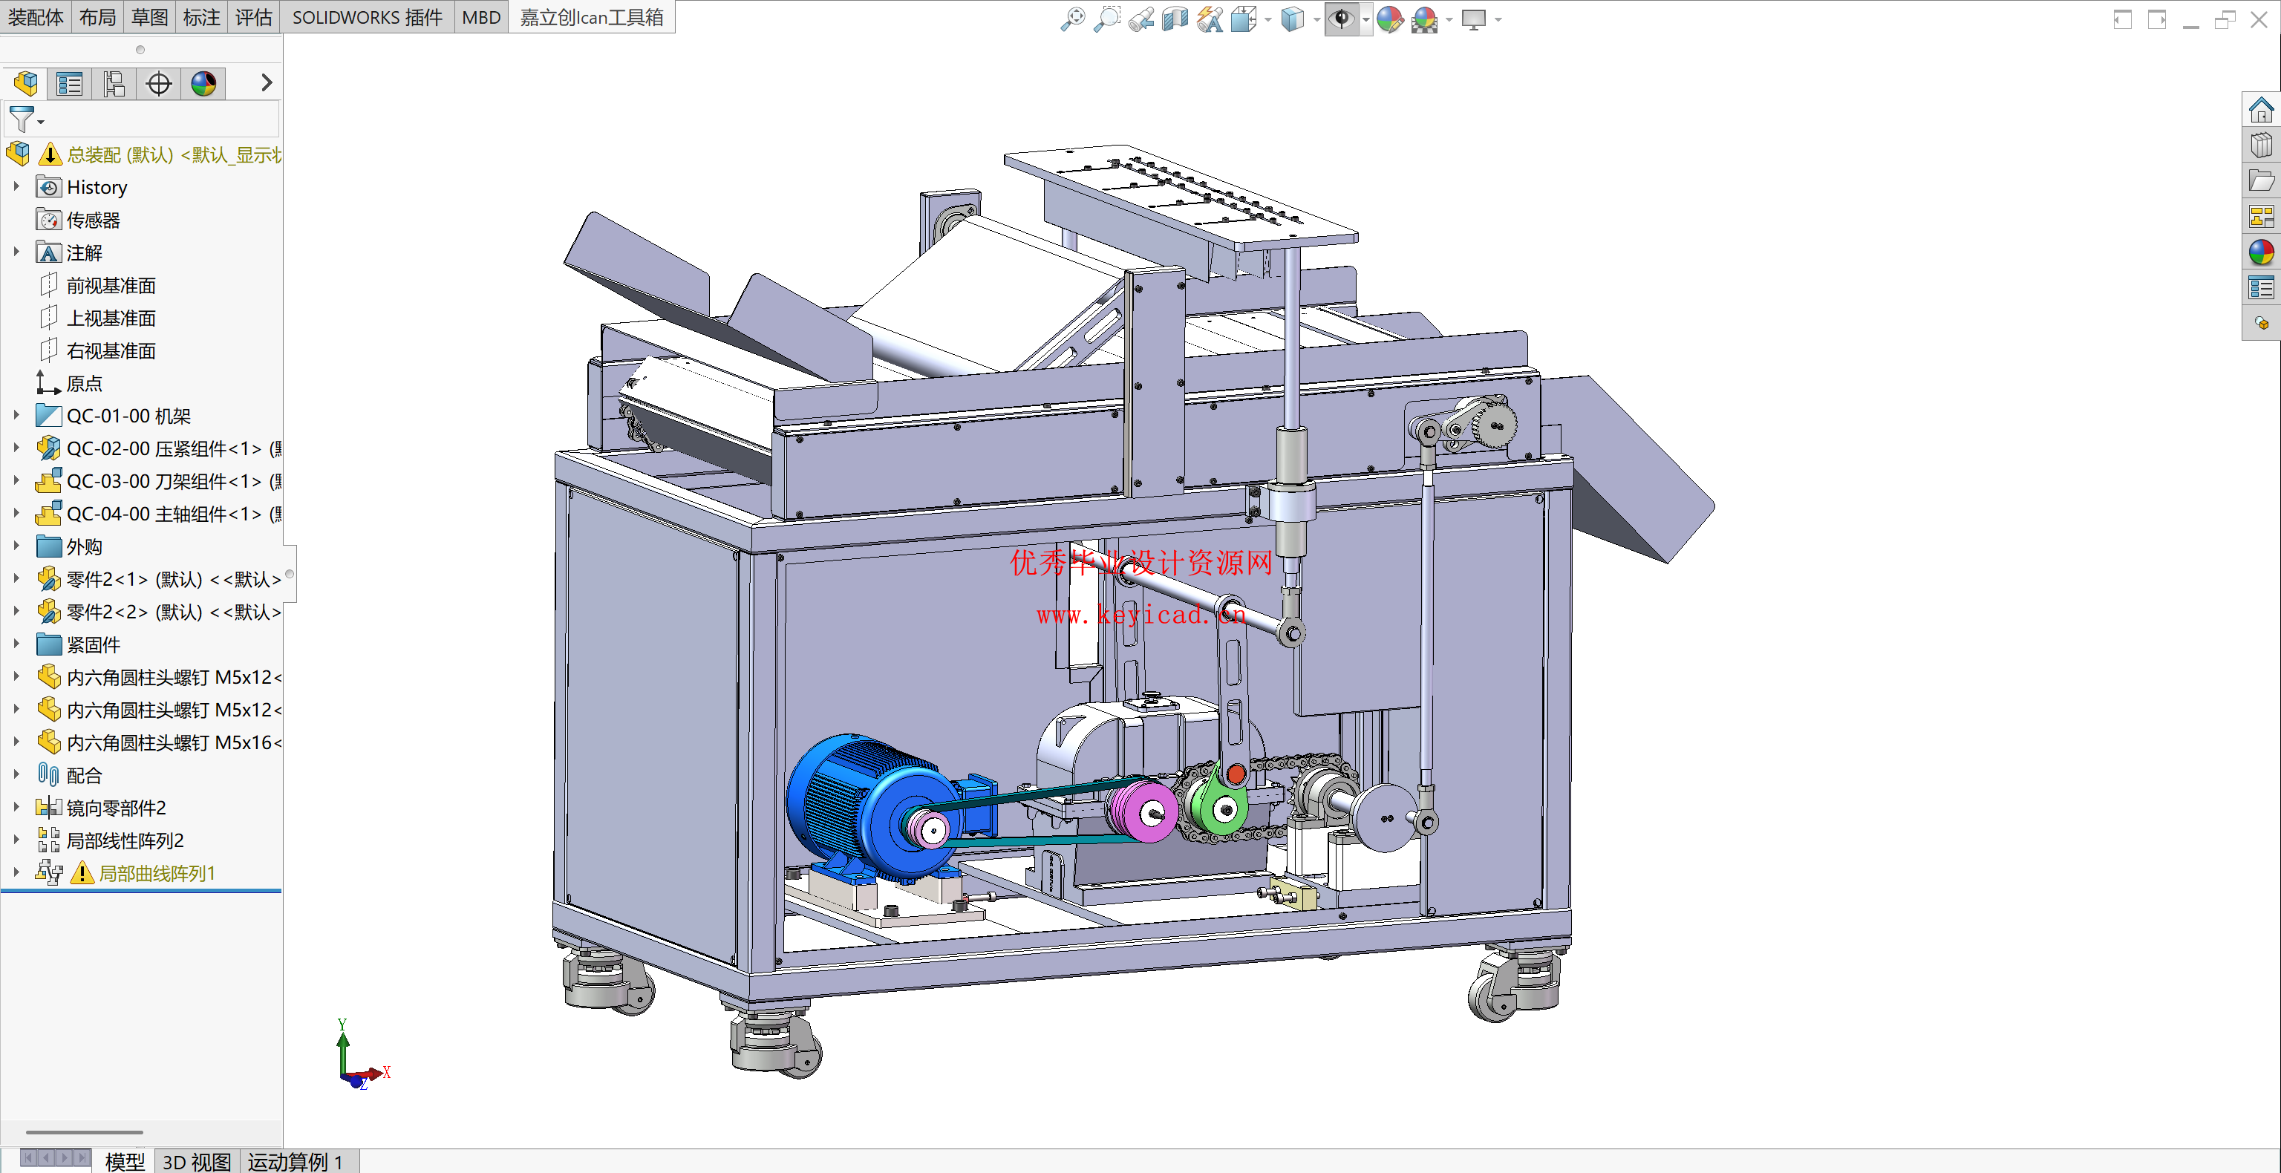Open Hide/Show Items dropdown arrow
The width and height of the screenshot is (2281, 1173).
[1365, 19]
